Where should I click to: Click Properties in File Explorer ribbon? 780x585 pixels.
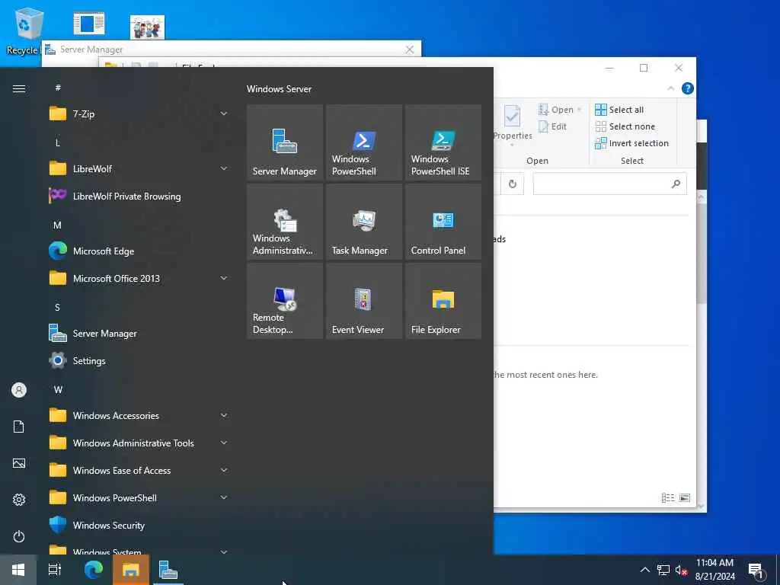coord(513,124)
